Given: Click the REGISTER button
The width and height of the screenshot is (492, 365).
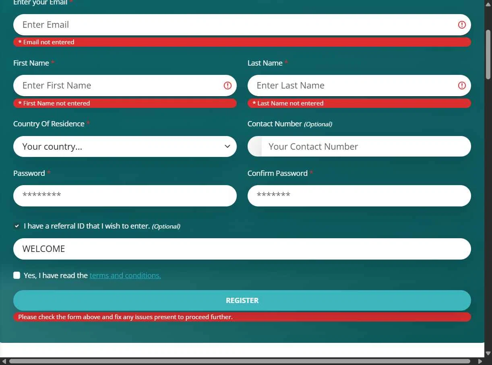Looking at the screenshot, I should click(242, 301).
